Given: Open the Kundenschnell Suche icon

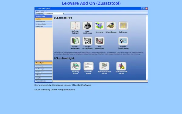Looking at the screenshot, I should 104,66.
